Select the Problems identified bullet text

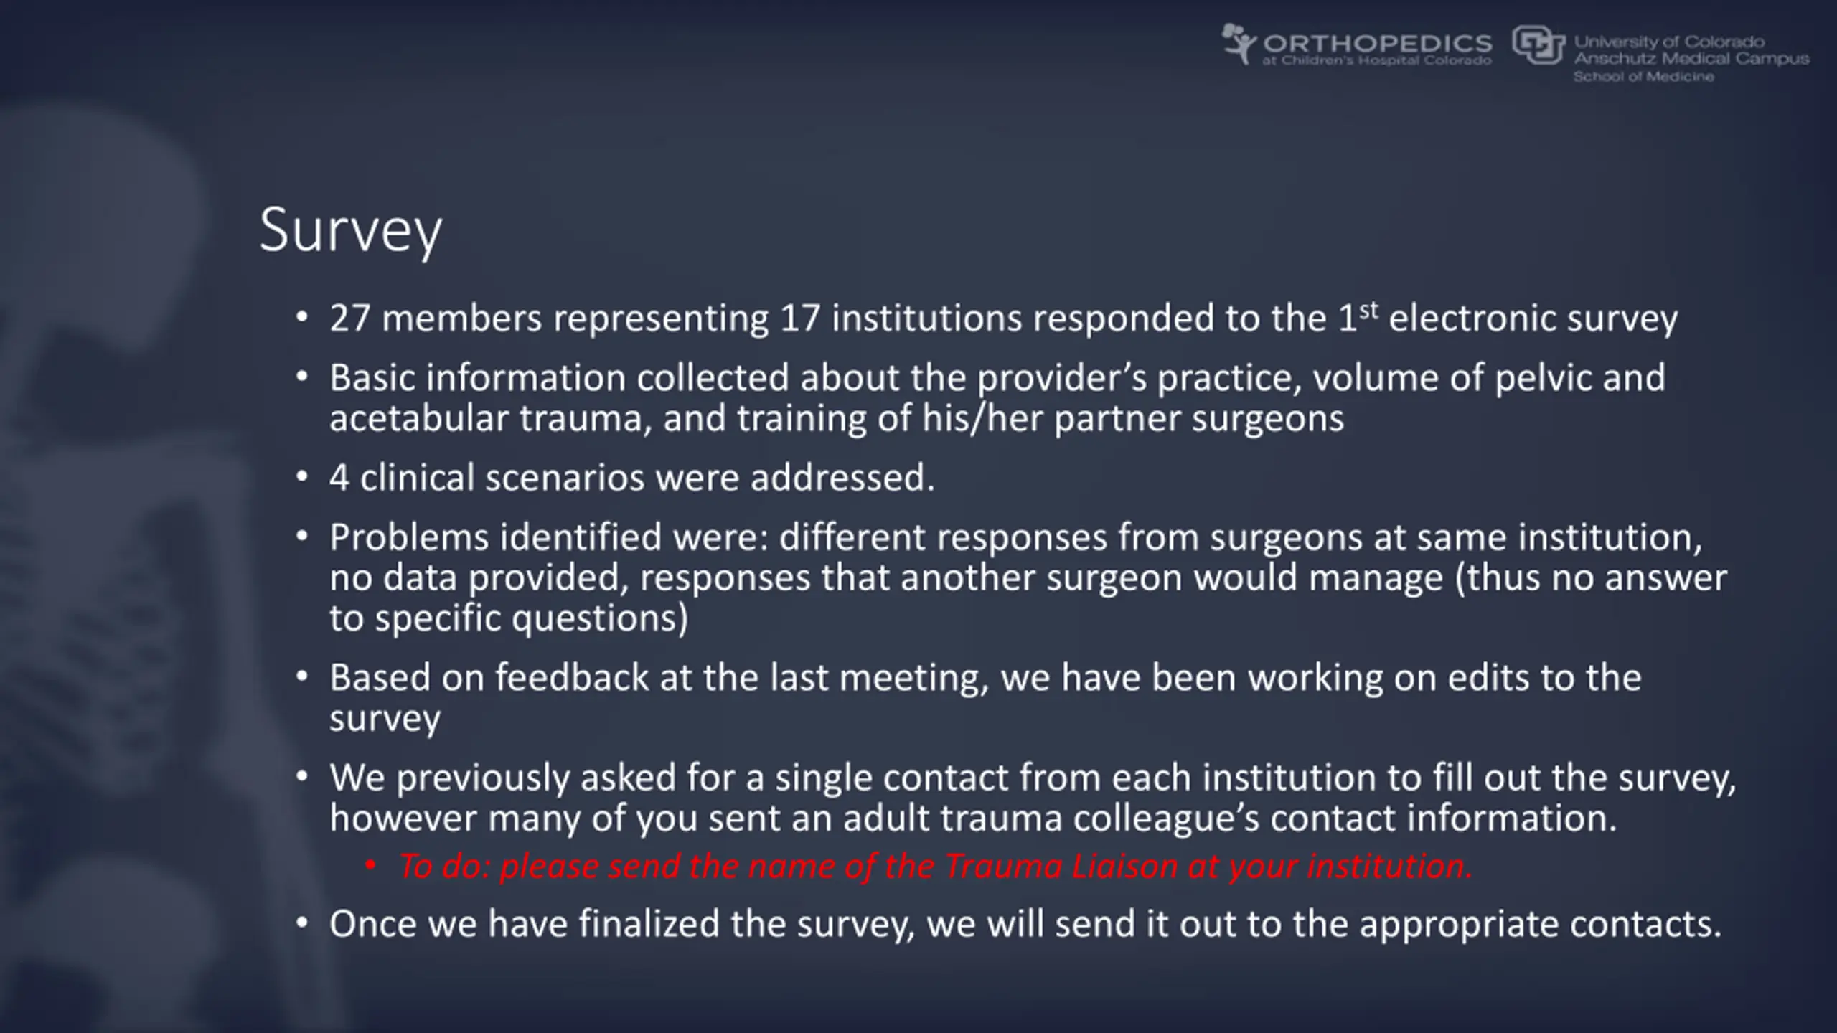[x=1028, y=577]
